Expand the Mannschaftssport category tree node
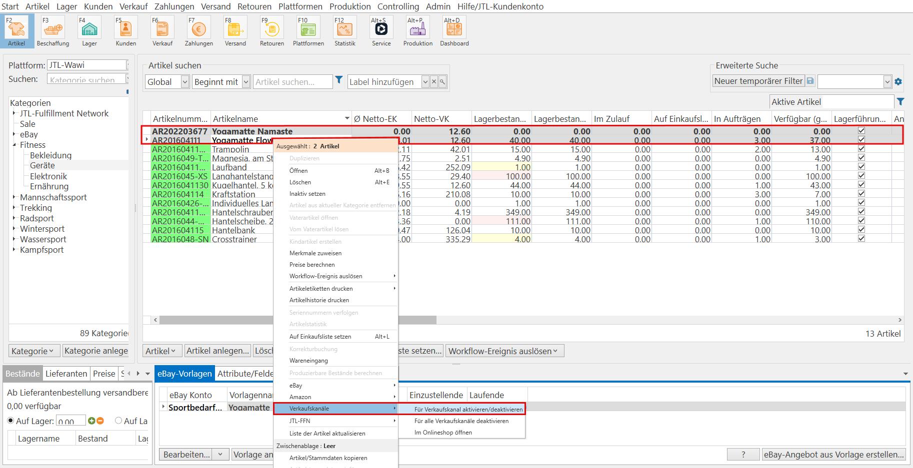 pyautogui.click(x=14, y=197)
